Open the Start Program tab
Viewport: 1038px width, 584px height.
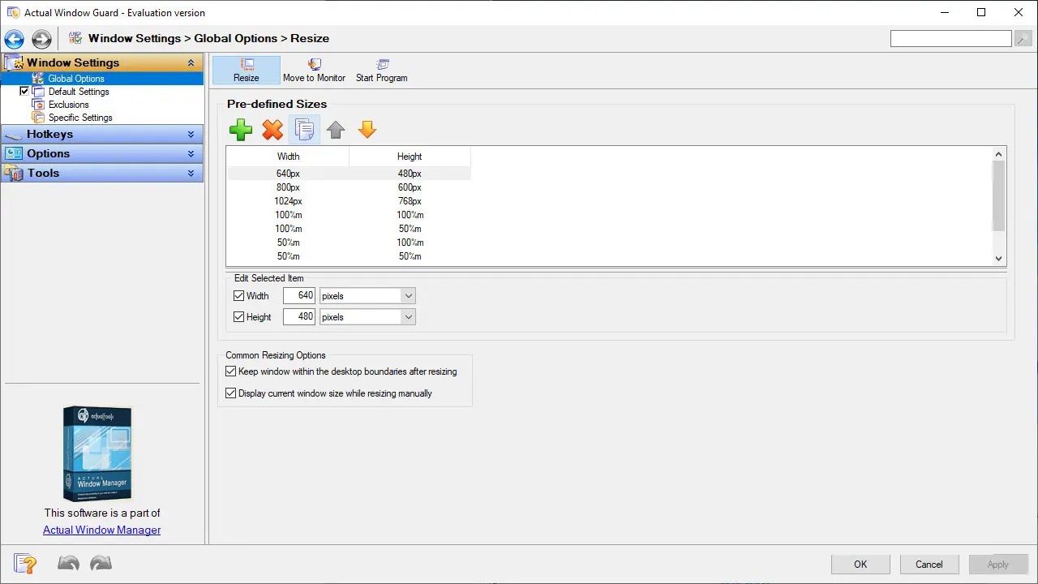(381, 70)
